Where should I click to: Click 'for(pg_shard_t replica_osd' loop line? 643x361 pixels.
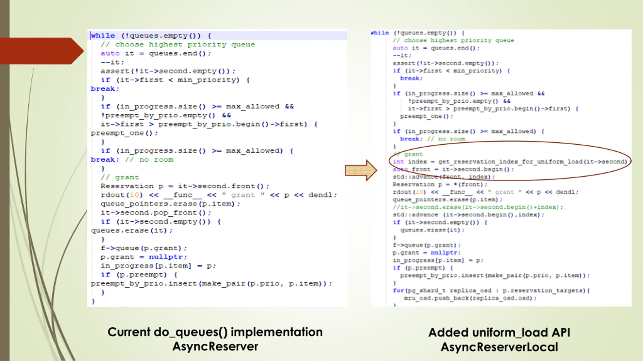(491, 291)
